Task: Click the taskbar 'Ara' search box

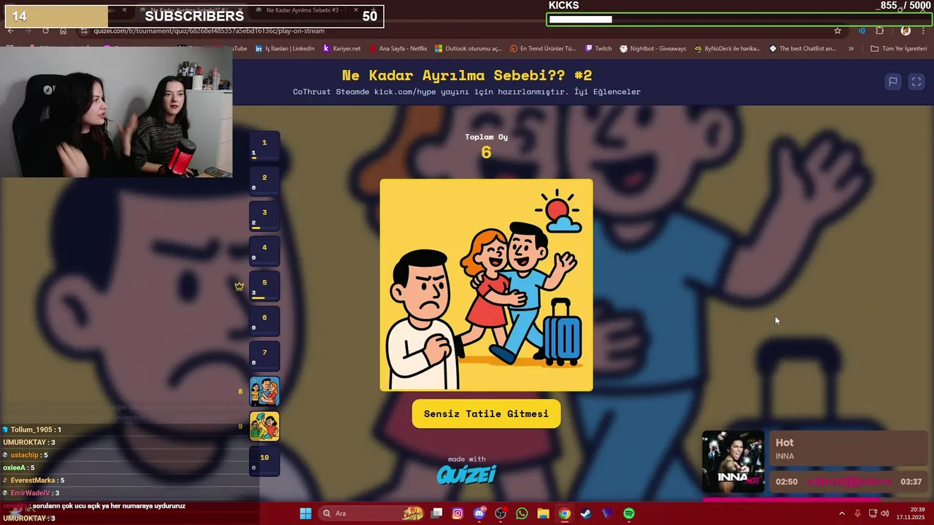Action: (372, 513)
